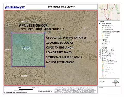The width and height of the screenshot is (124, 97).
Task: Click the Highways line symbol in legend
Action: point(100,40)
